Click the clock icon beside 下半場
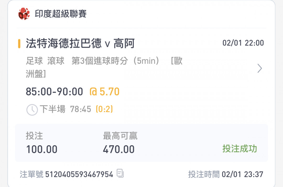 pos(32,110)
